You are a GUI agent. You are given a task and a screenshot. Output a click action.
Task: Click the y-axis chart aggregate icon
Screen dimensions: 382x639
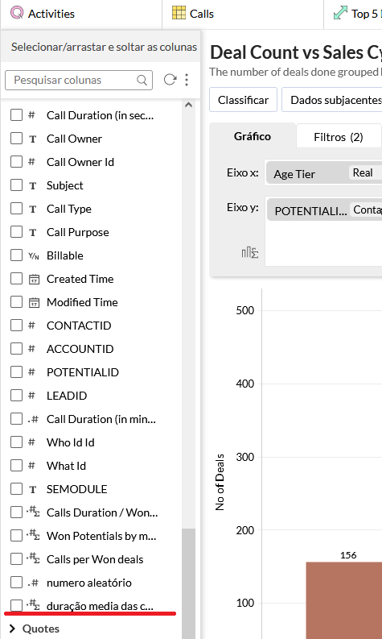click(x=250, y=253)
